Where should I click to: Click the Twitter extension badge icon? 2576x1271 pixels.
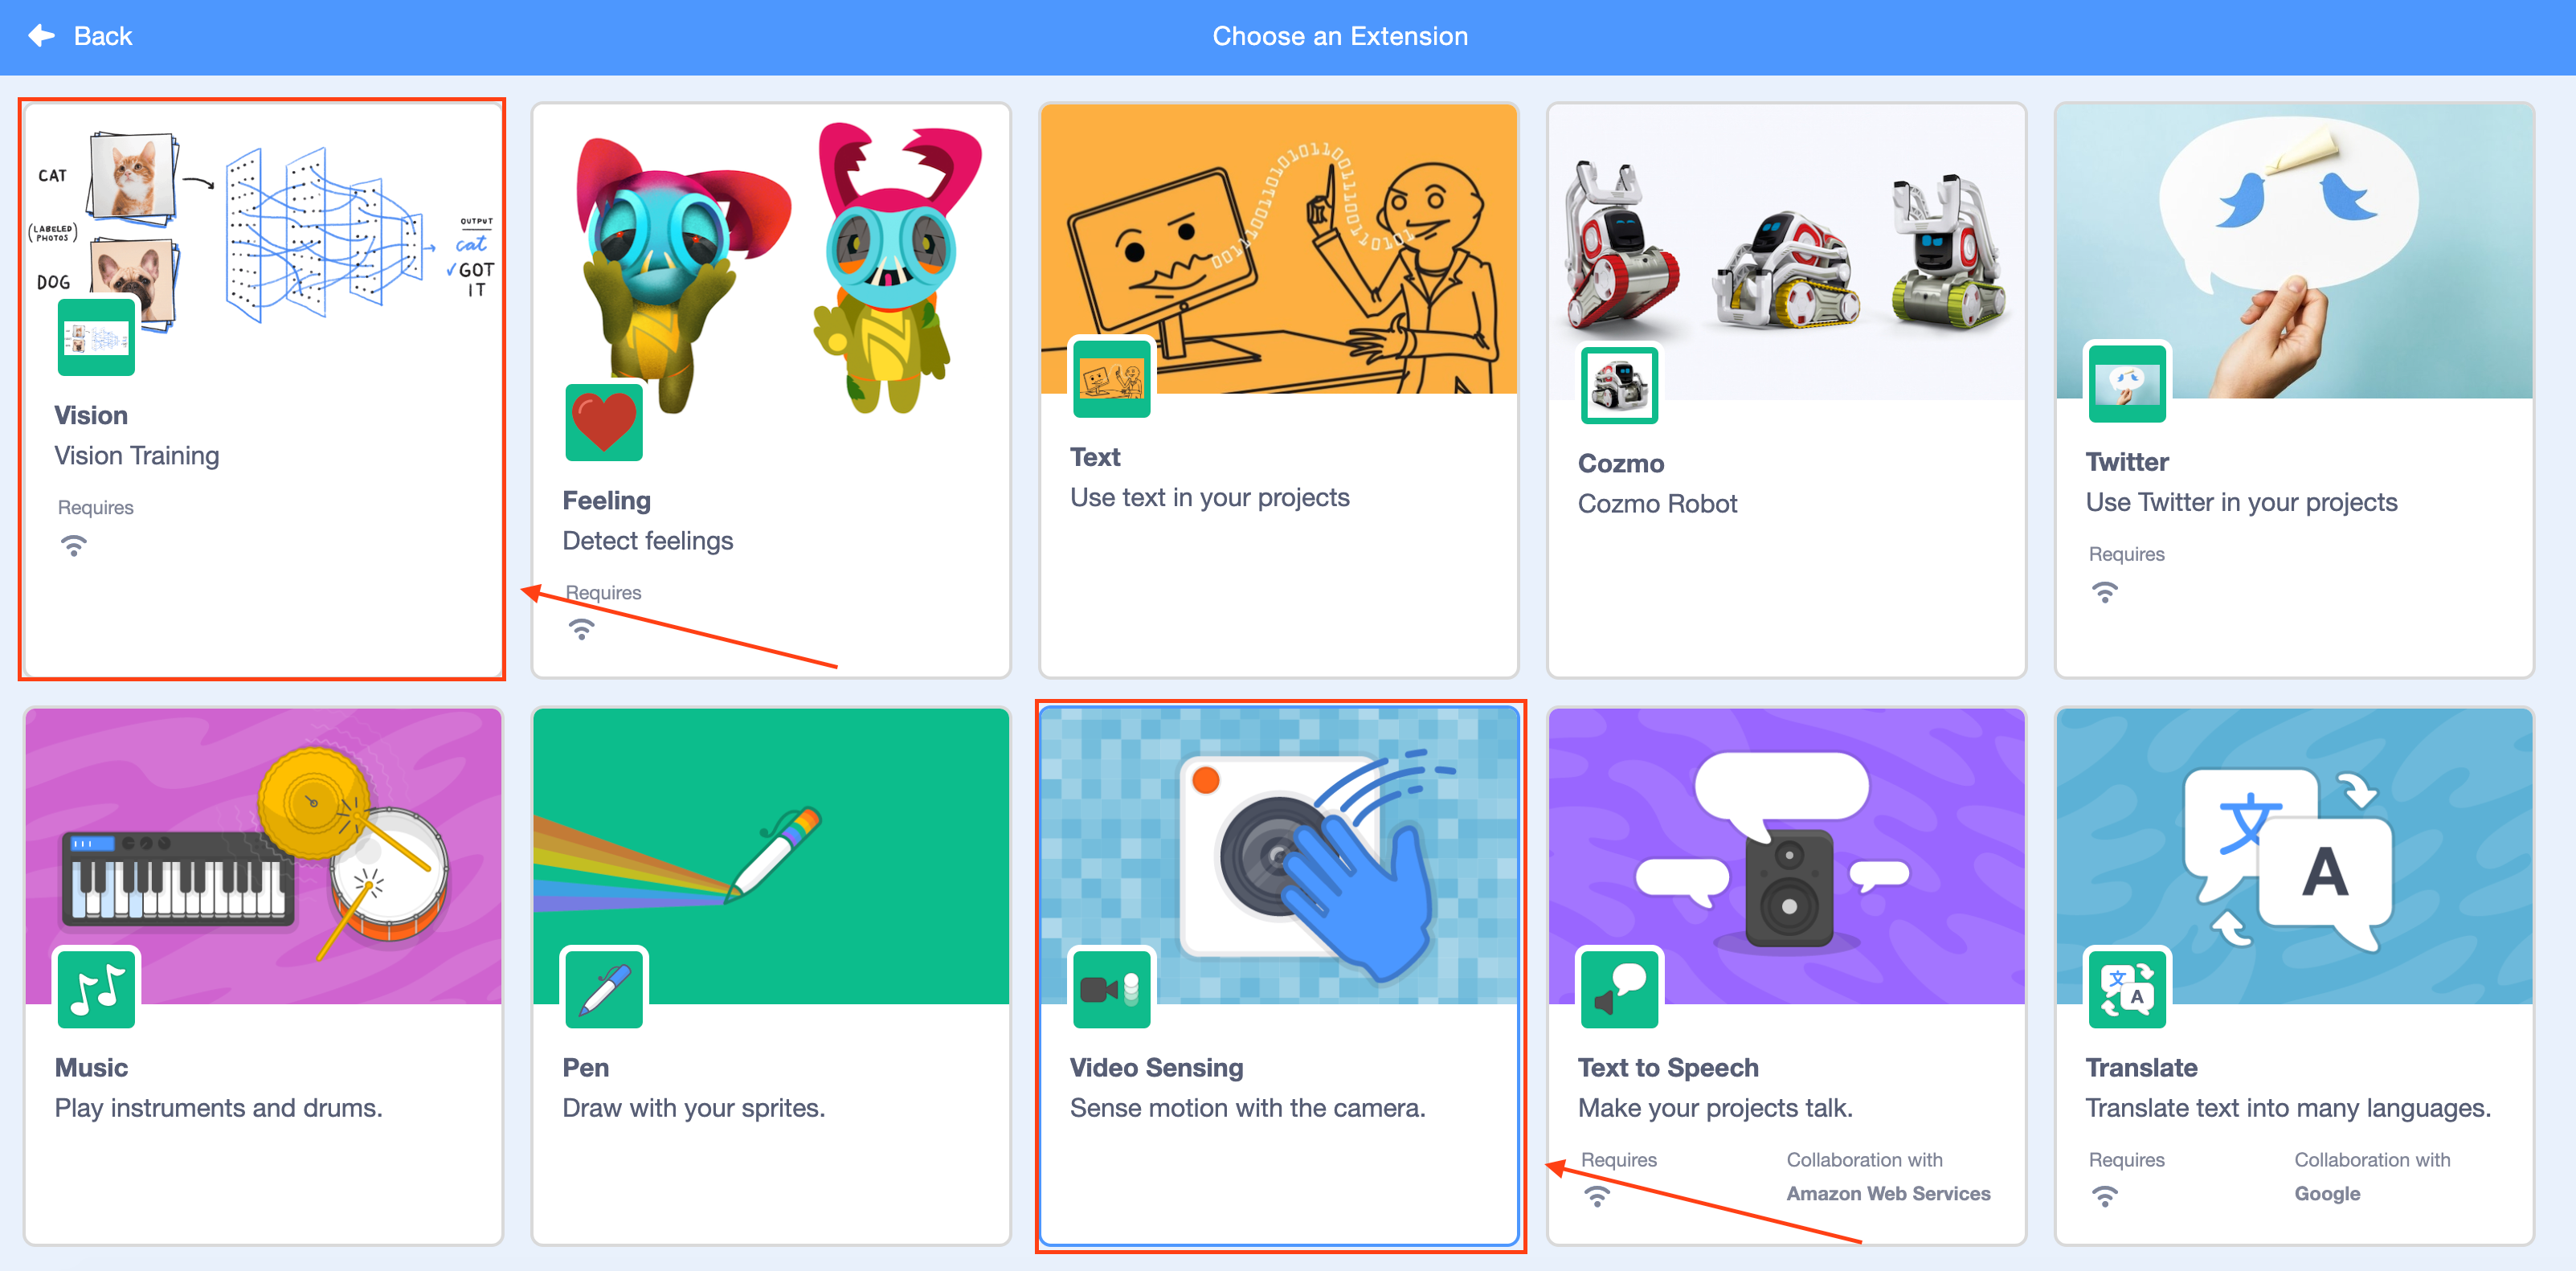click(2127, 384)
